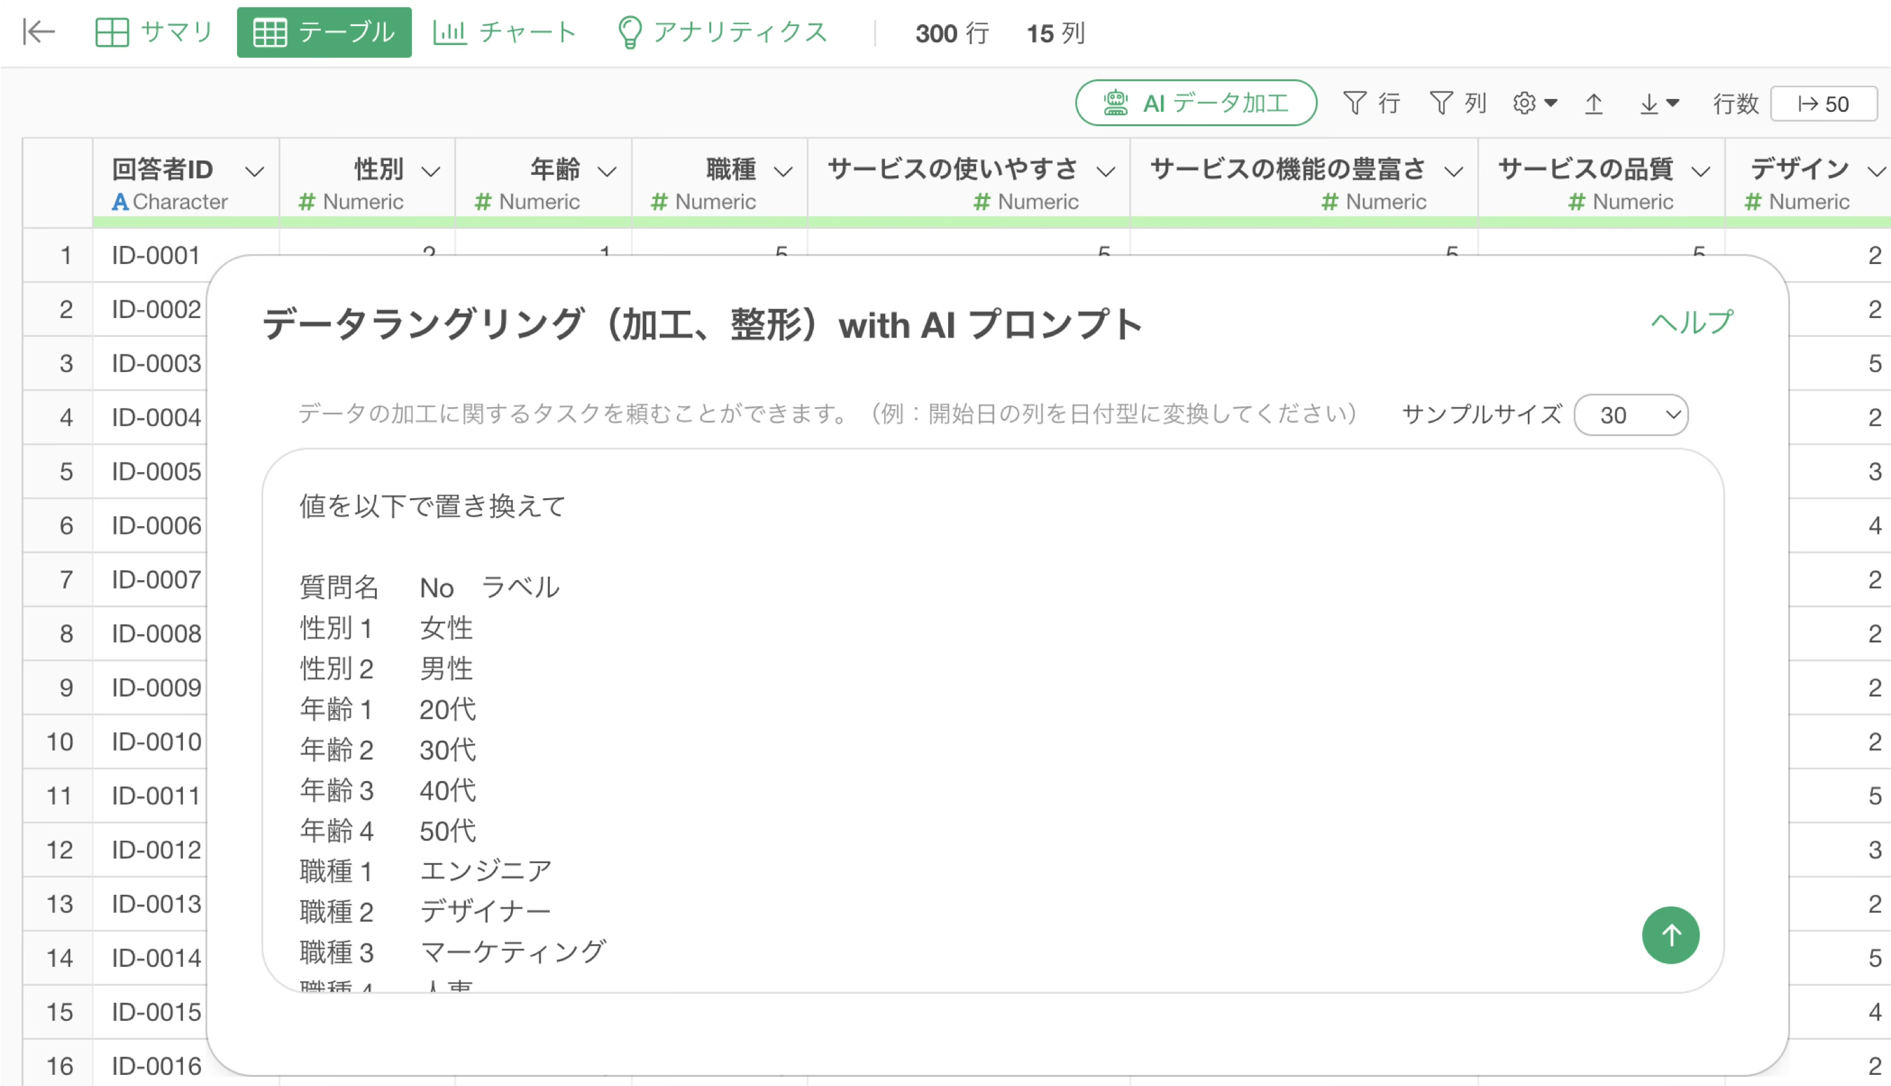1891x1086 pixels.
Task: Open the サービスの品質 column menu
Action: [x=1701, y=172]
